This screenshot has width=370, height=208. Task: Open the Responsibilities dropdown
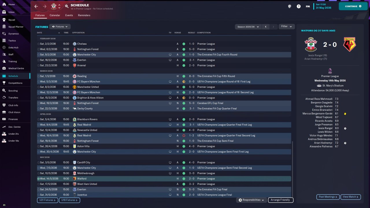coord(251,200)
